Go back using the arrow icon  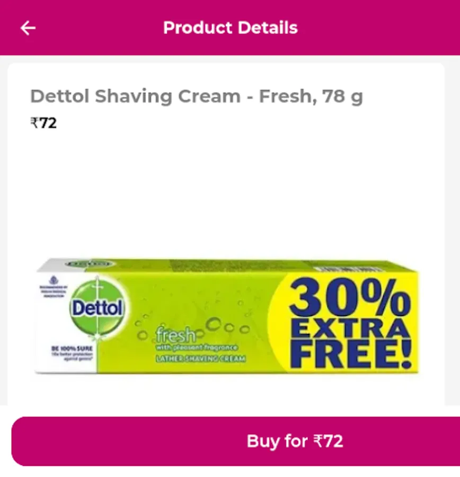click(28, 28)
